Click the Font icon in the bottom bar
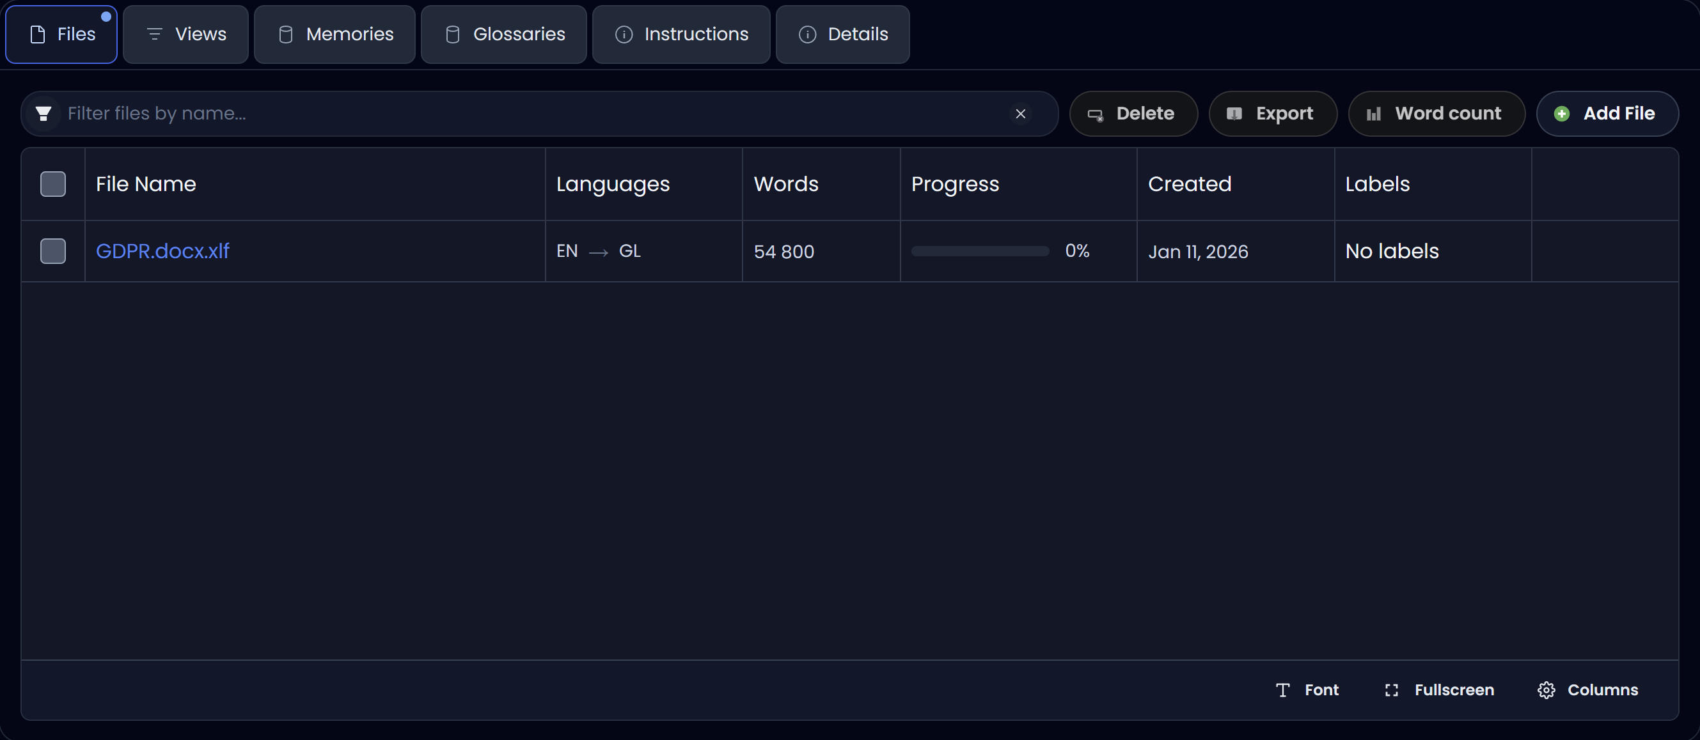This screenshot has height=740, width=1700. pos(1283,690)
